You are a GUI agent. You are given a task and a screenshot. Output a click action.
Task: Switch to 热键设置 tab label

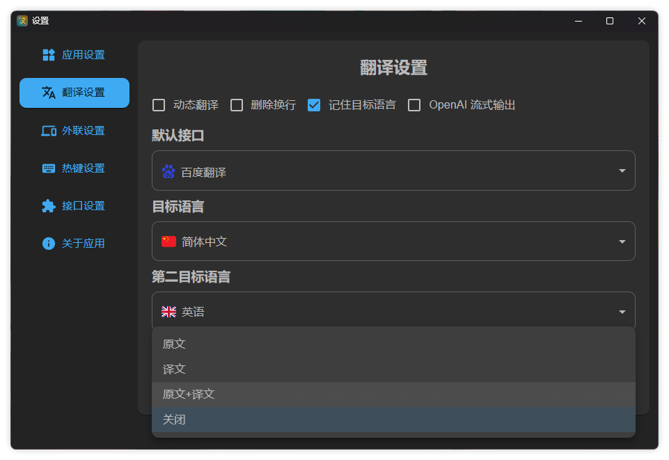click(84, 168)
